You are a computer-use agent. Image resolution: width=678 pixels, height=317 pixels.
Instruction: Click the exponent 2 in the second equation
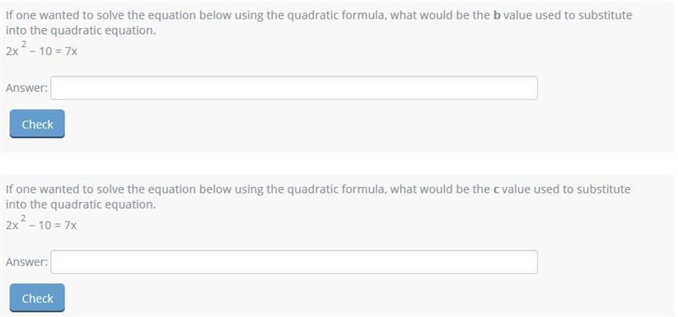pos(24,217)
